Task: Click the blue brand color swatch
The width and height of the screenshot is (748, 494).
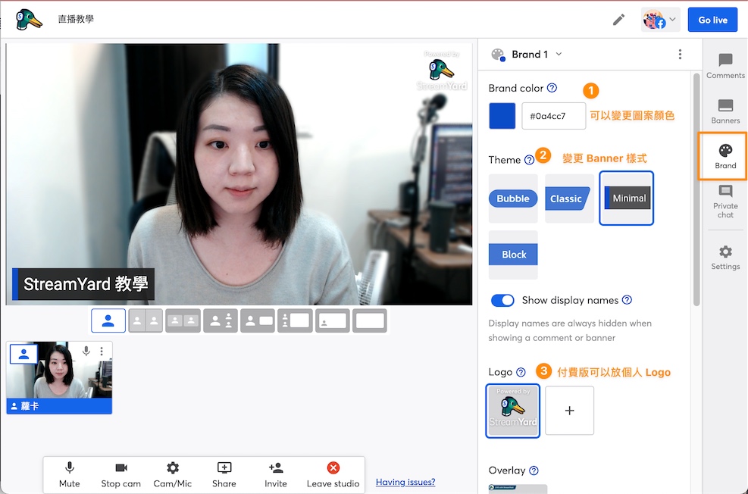Action: pos(502,116)
